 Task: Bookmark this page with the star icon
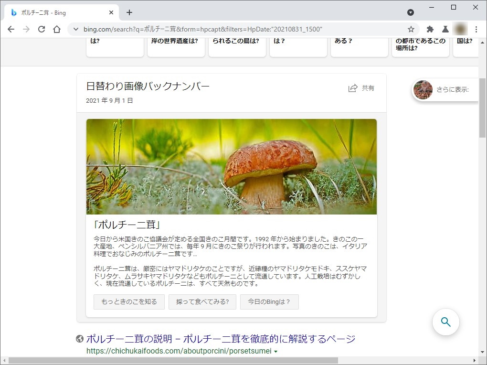pyautogui.click(x=411, y=29)
